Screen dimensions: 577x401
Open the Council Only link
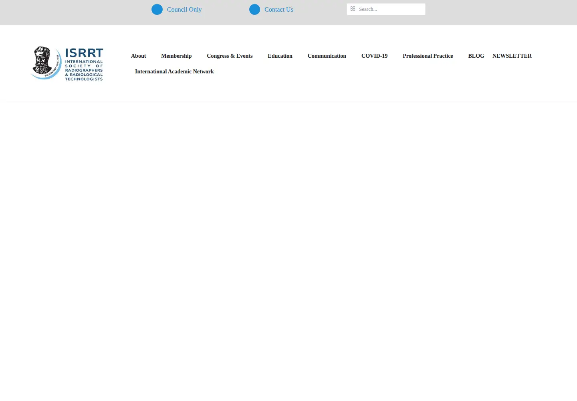[184, 10]
